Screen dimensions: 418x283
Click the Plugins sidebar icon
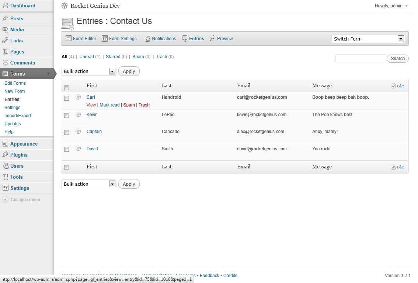click(x=5, y=155)
